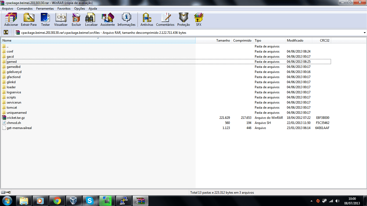The image size is (367, 206).
Task: Select the glinkd folder
Action: 166,82
